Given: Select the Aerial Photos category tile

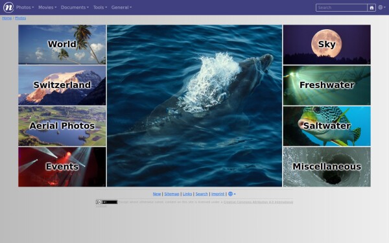Looking at the screenshot, I should tap(62, 126).
